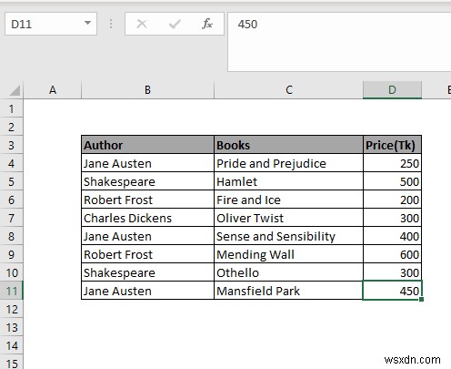Click the Select All corner triangle
Screen dimensions: 451x369
14,90
